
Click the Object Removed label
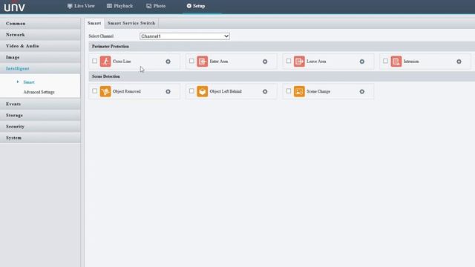coord(127,91)
